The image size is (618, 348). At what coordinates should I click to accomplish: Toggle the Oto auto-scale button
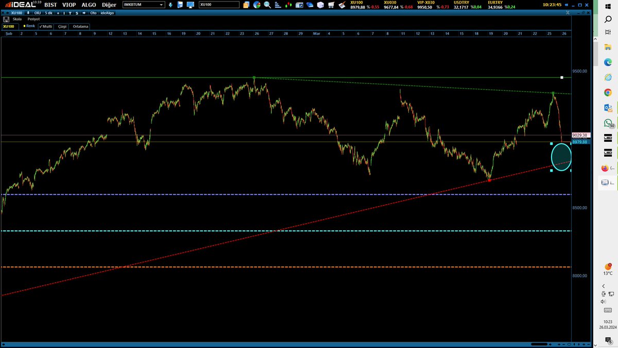pyautogui.click(x=93, y=13)
